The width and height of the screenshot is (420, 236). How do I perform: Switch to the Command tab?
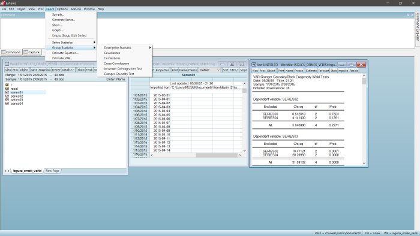coord(11,52)
